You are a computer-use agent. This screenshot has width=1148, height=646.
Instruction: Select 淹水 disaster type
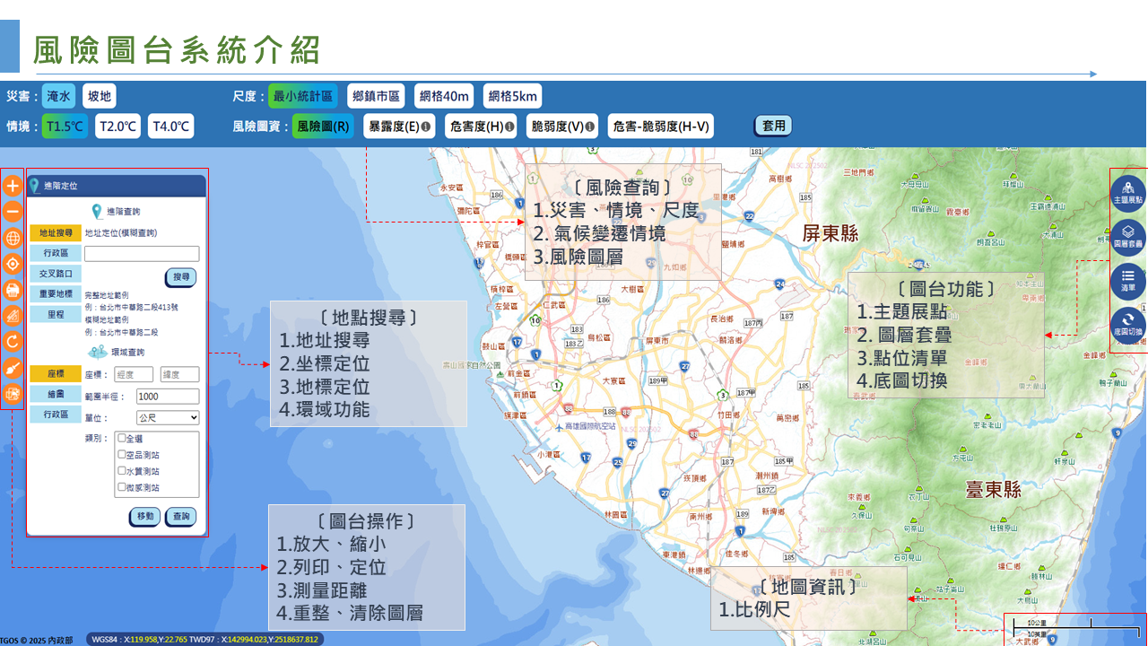click(x=58, y=96)
